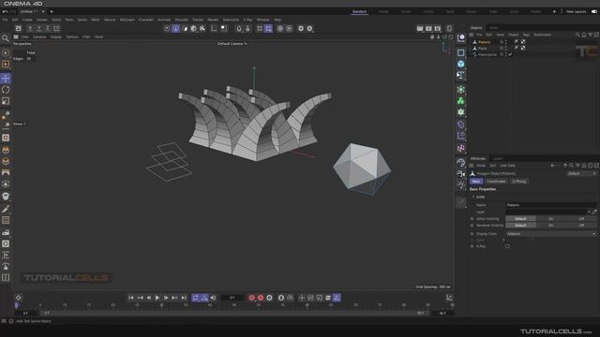The image size is (600, 337).
Task: Select the Rotate tool in left toolbar
Action: coord(6,90)
